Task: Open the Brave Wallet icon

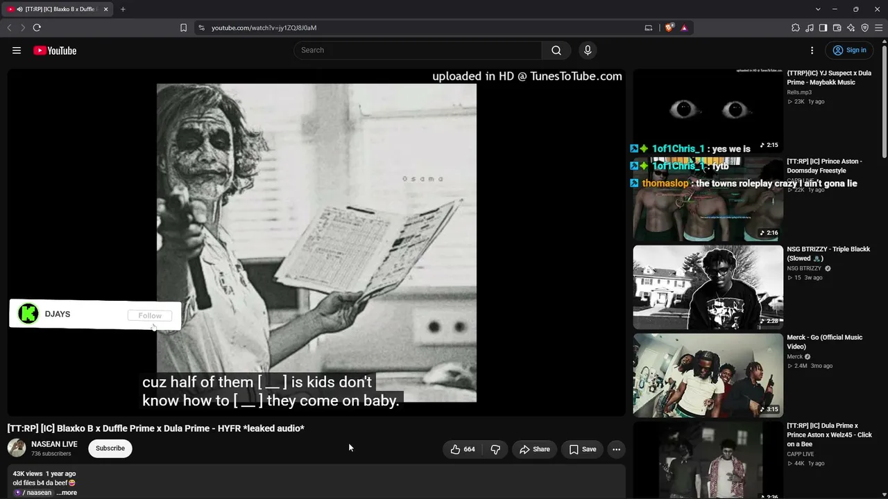Action: (837, 28)
